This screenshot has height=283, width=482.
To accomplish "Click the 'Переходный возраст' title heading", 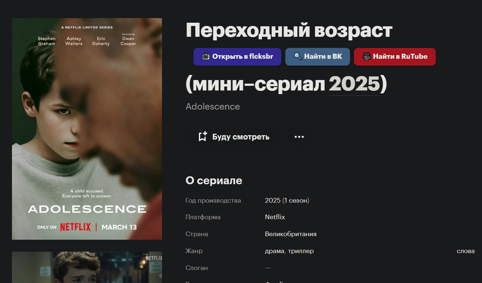I will [289, 30].
